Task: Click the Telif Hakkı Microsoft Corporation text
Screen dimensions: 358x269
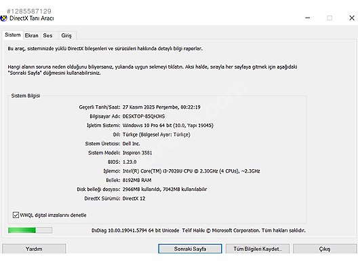Action: tap(243, 230)
